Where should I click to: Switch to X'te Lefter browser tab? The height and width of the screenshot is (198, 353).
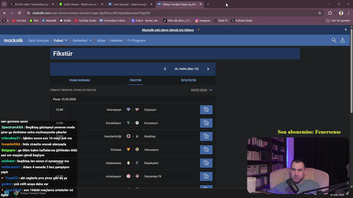tap(32, 4)
